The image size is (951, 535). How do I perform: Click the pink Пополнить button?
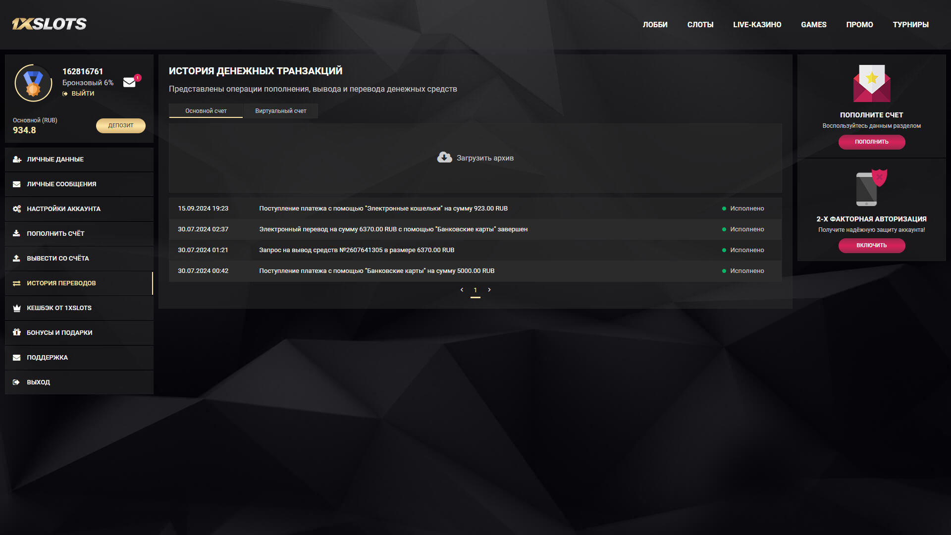click(x=871, y=142)
